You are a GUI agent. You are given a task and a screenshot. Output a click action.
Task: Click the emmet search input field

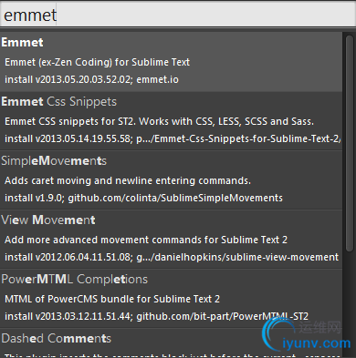(x=178, y=15)
